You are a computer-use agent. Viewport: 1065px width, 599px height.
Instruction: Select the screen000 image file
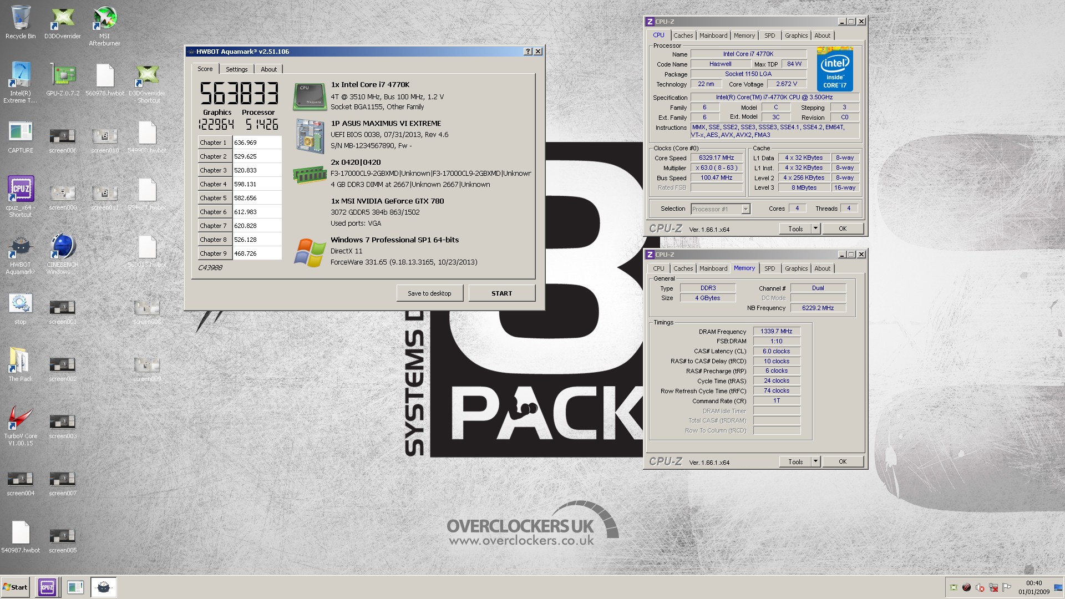[x=63, y=197]
